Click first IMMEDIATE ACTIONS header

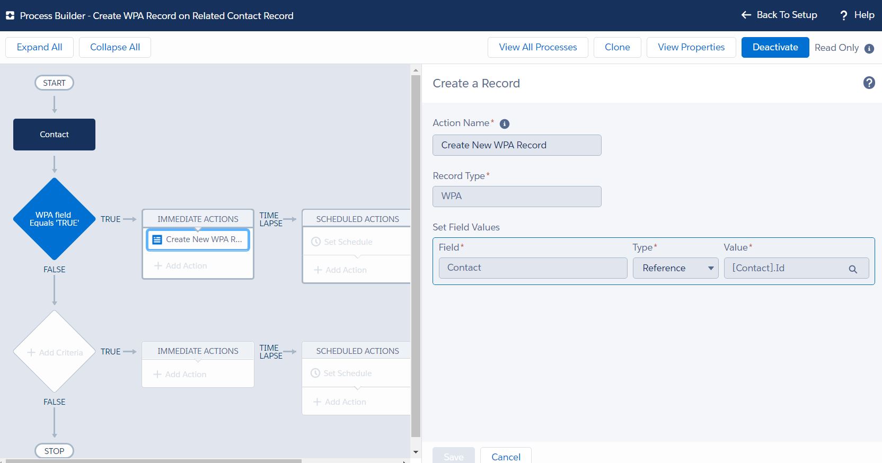(198, 219)
